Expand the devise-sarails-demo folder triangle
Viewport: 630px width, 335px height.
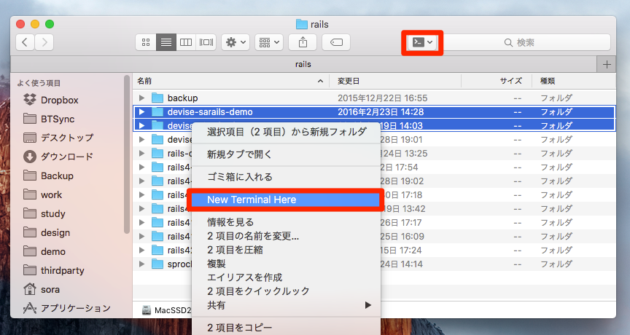[142, 112]
